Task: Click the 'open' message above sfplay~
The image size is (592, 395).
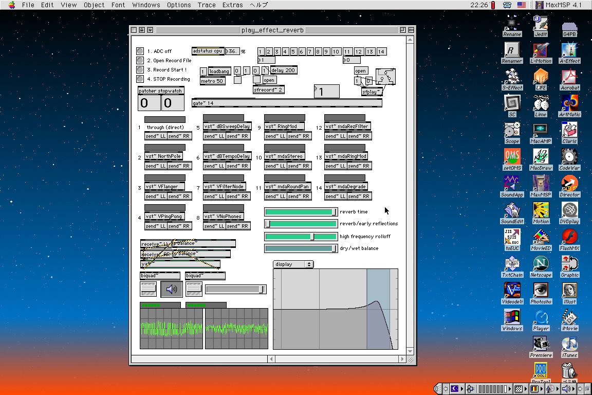Action: click(361, 71)
